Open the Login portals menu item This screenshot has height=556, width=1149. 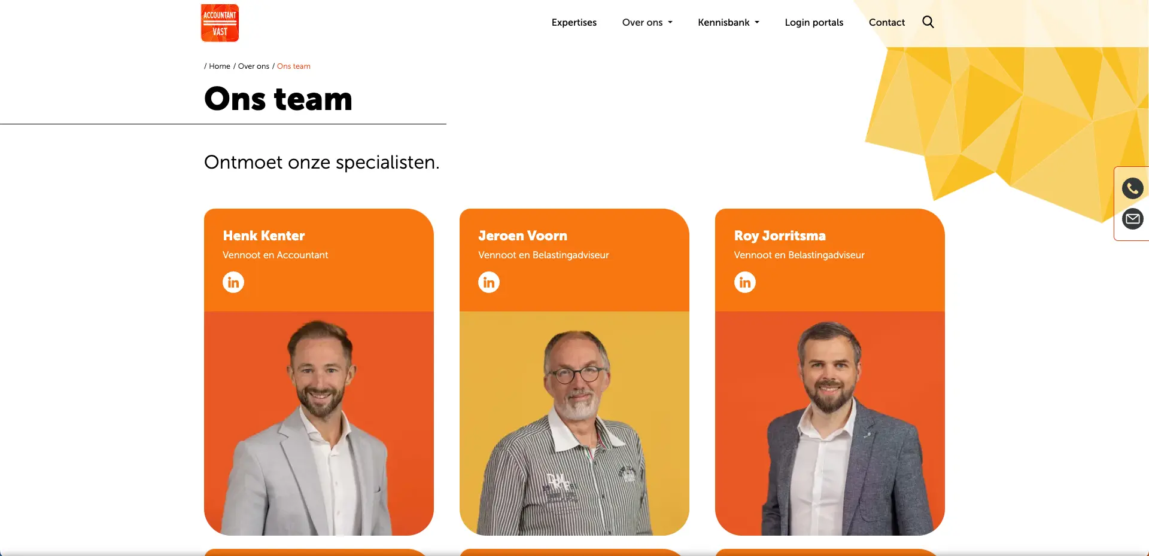point(814,22)
